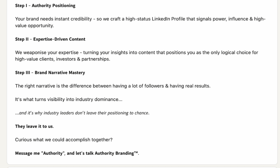
Task: Click the sentence starting "The right narrative"
Action: click(113, 86)
